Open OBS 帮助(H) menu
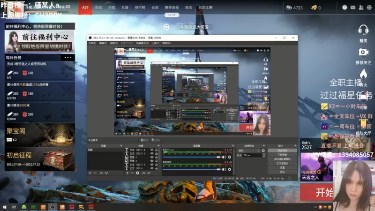The height and width of the screenshot is (211, 375). [166, 43]
